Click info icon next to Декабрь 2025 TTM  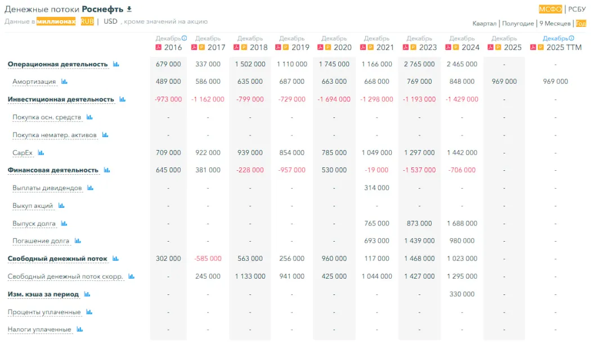point(571,38)
